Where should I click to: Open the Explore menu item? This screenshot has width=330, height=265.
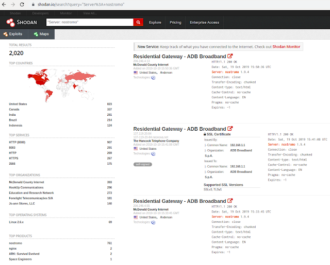tap(155, 23)
